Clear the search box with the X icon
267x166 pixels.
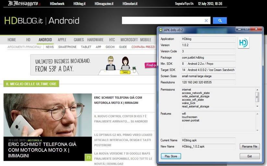206,20
